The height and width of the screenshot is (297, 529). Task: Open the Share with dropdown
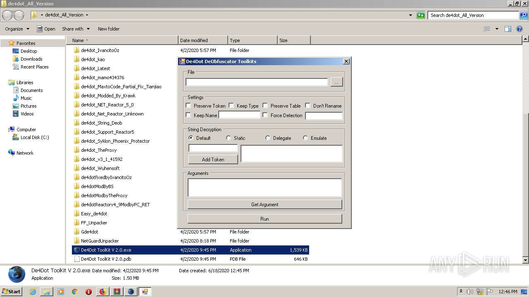tap(76, 29)
